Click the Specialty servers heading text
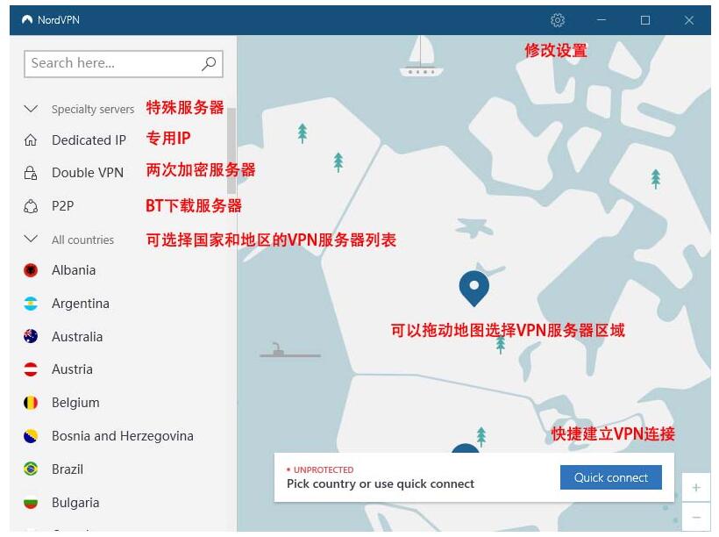Viewport: 719px width, 537px height. (x=93, y=109)
